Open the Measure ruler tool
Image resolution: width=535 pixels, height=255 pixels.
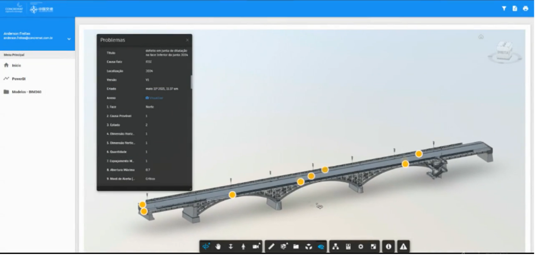271,247
